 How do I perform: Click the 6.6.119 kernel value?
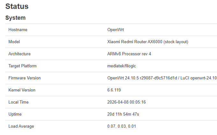114,90
